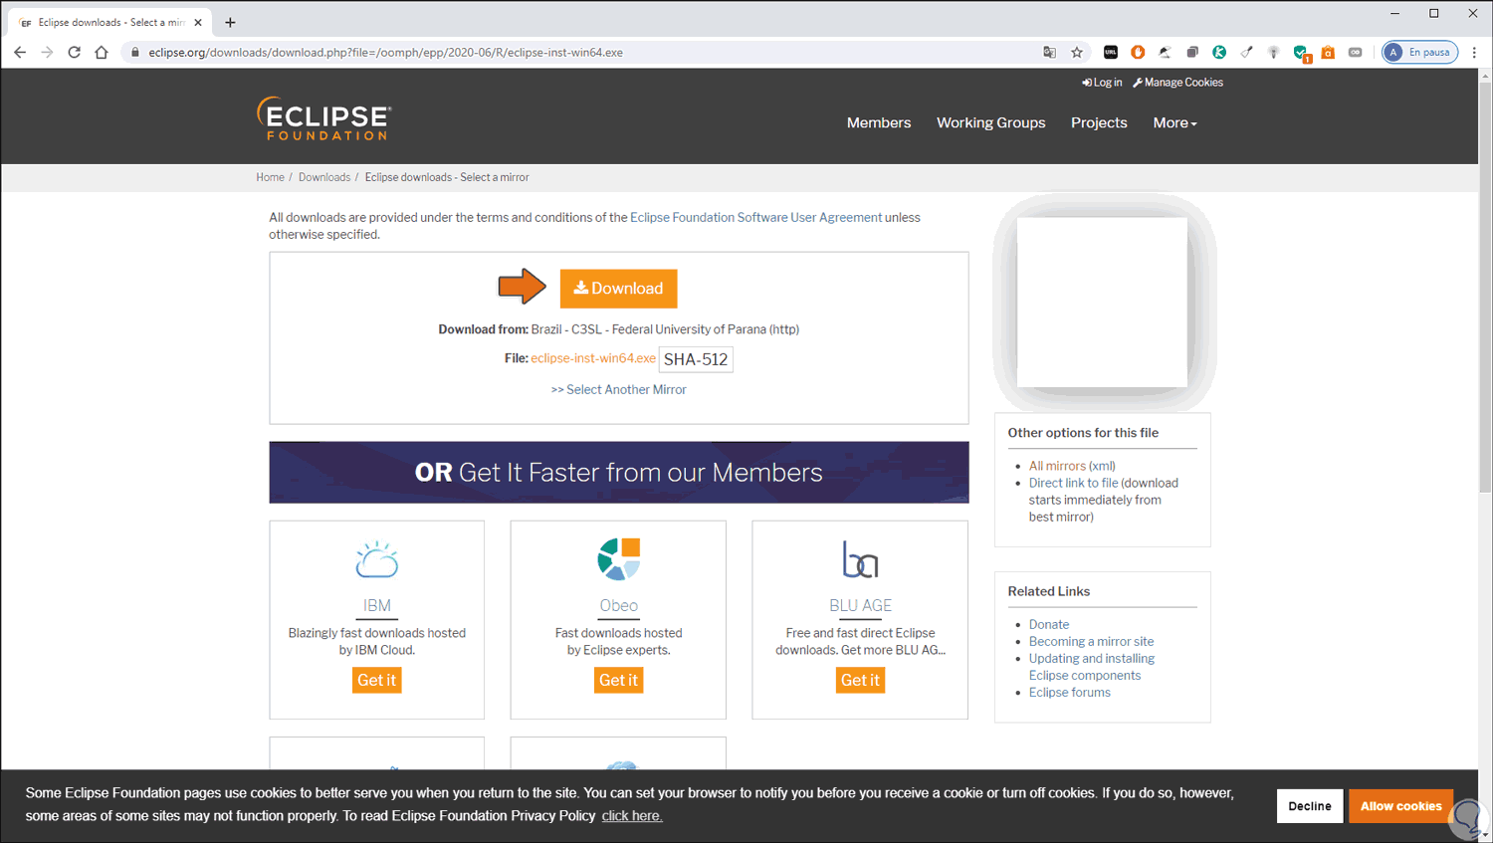Click the gray infinity extension icon
The width and height of the screenshot is (1493, 843).
1355,53
